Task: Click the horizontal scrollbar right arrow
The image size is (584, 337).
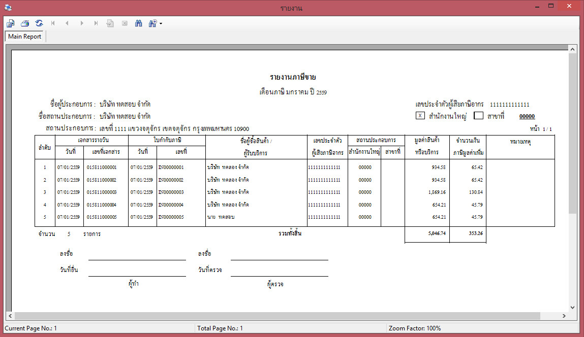Action: pos(564,316)
